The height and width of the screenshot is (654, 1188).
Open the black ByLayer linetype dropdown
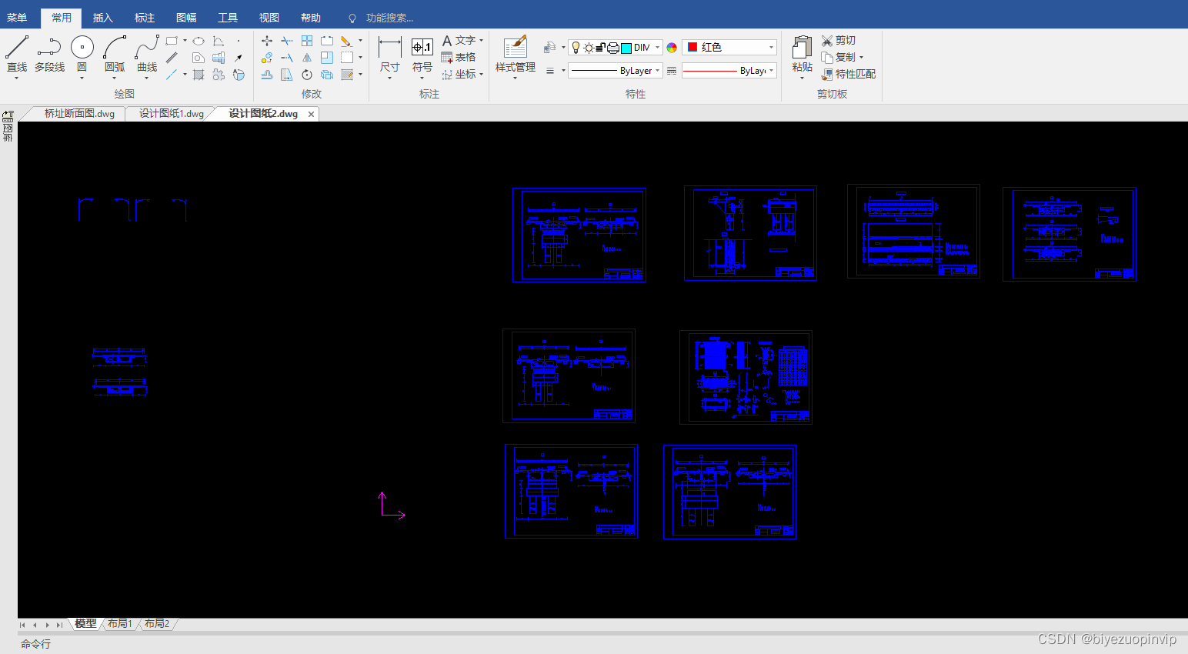657,70
